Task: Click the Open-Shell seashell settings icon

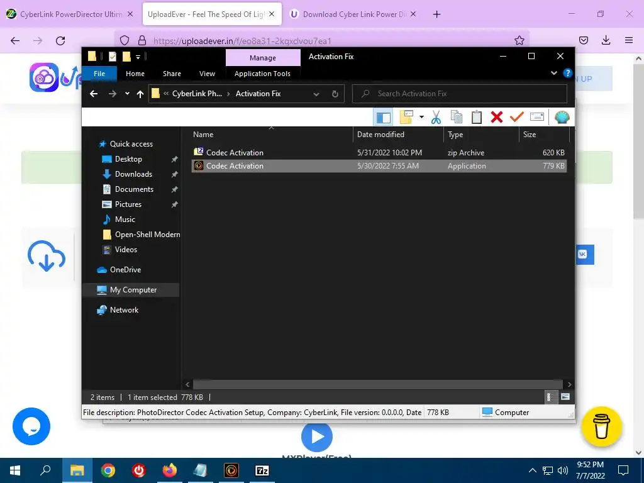Action: 562,118
